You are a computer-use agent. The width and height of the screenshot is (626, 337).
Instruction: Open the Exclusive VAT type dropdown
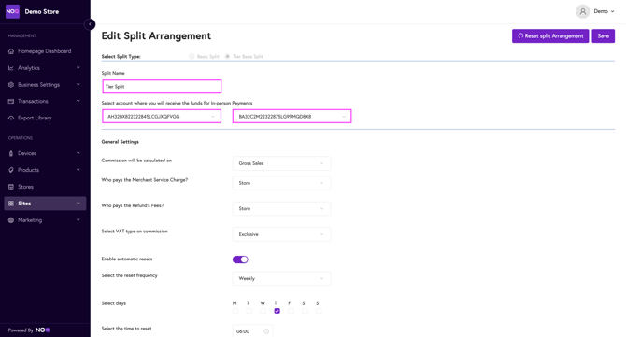[281, 234]
